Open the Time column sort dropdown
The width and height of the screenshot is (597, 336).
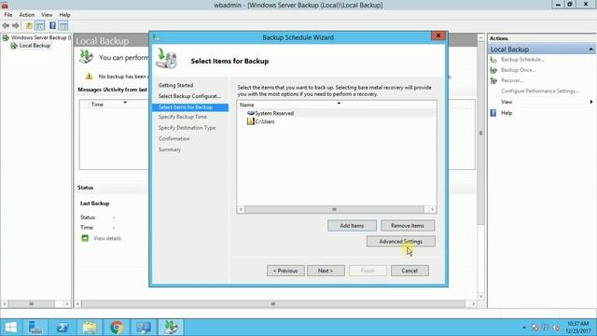(125, 103)
